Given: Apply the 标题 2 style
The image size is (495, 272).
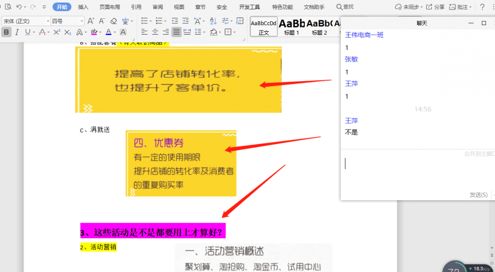Looking at the screenshot, I should 319,27.
